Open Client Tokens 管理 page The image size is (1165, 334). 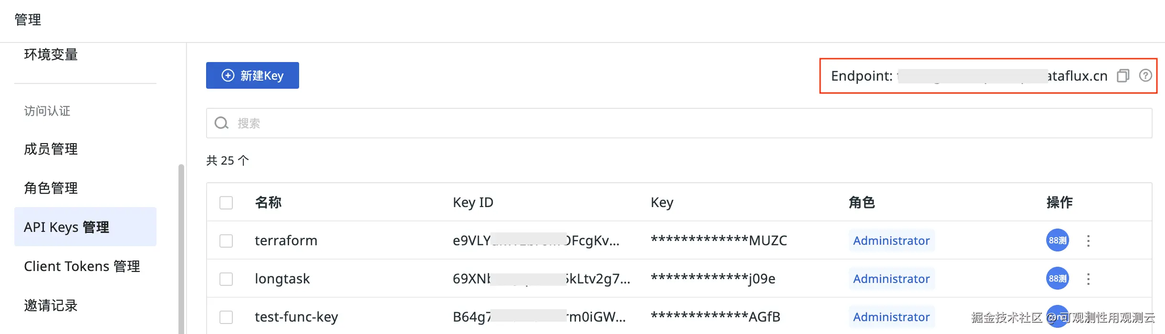point(82,266)
